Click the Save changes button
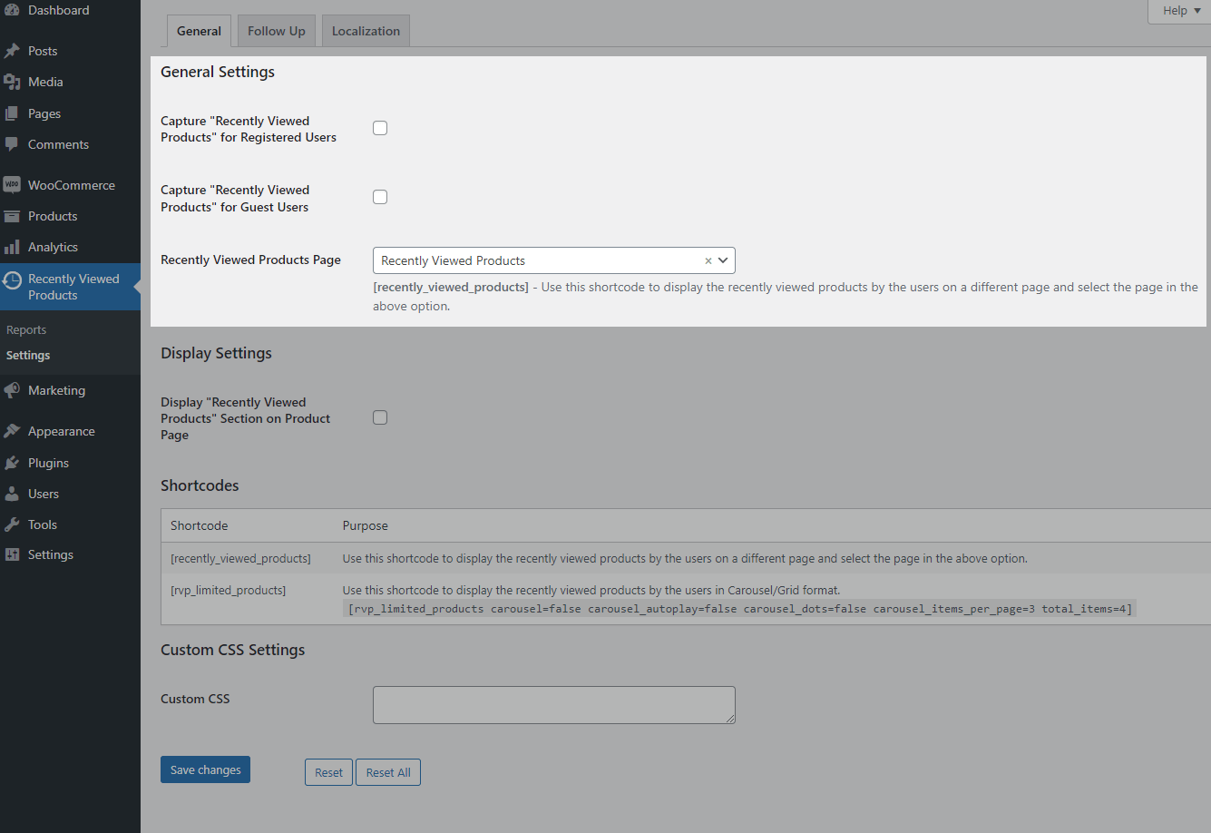The image size is (1211, 833). pyautogui.click(x=205, y=769)
